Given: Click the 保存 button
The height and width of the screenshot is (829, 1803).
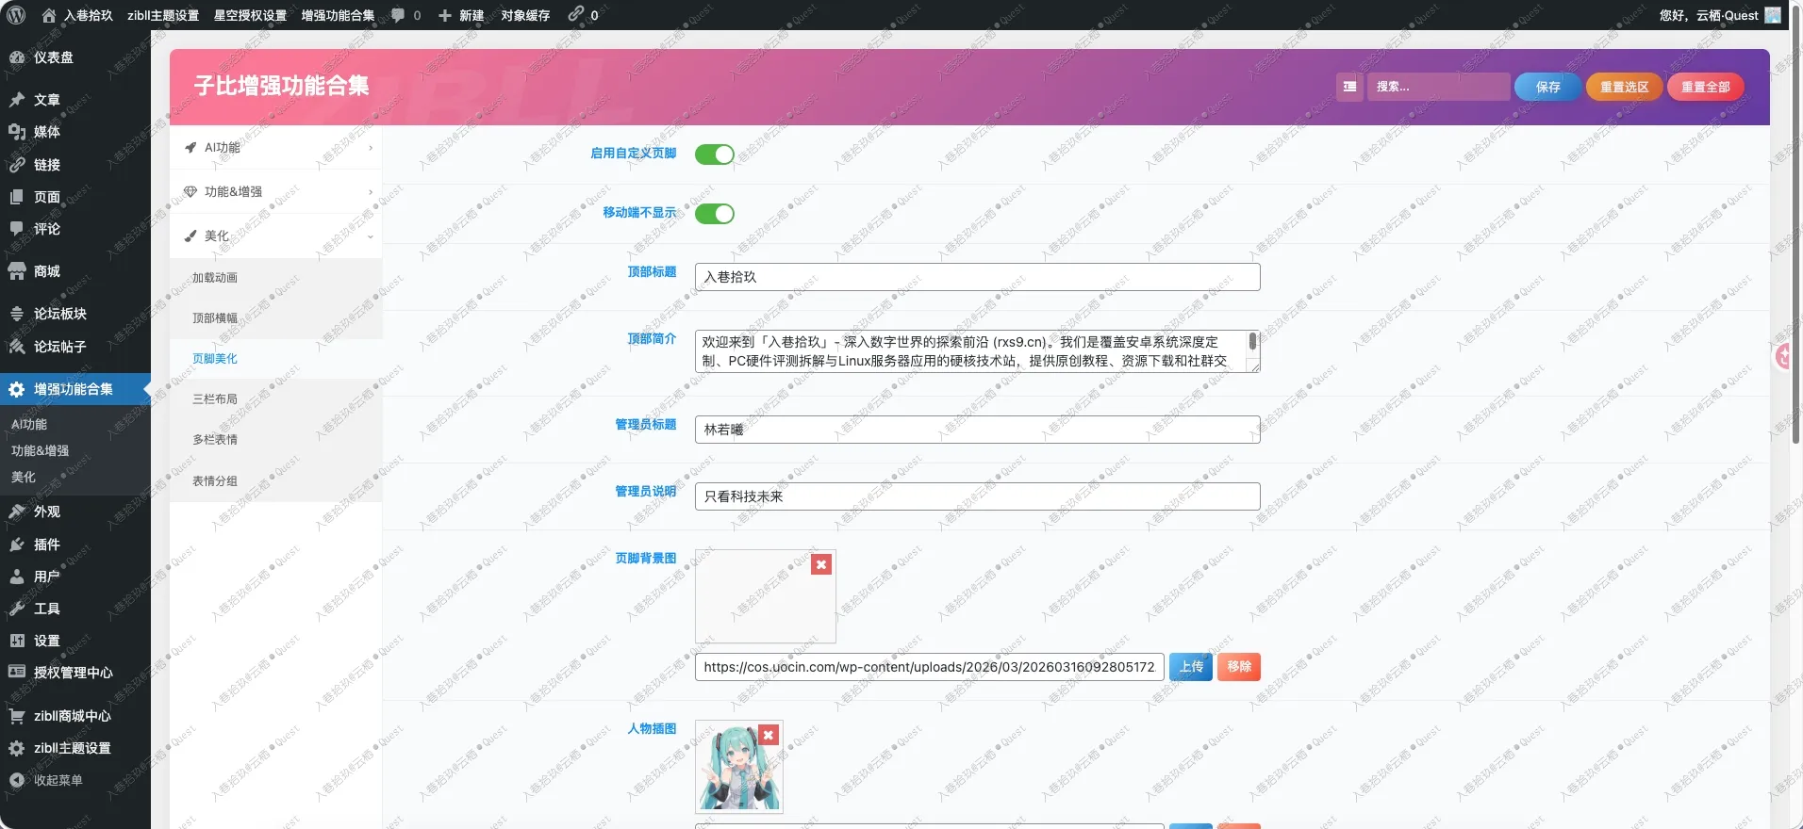Looking at the screenshot, I should point(1547,87).
